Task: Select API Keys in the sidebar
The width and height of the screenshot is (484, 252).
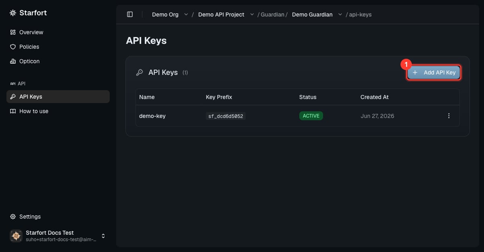Action: 58,97
